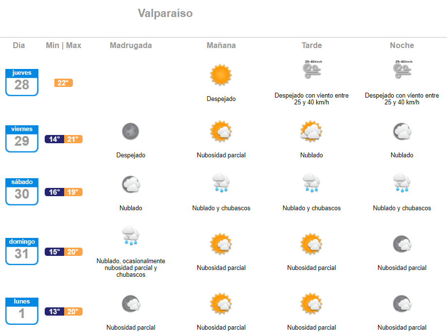The height and width of the screenshot is (336, 448).
Task: Click the Madrugada column header
Action: (x=131, y=45)
